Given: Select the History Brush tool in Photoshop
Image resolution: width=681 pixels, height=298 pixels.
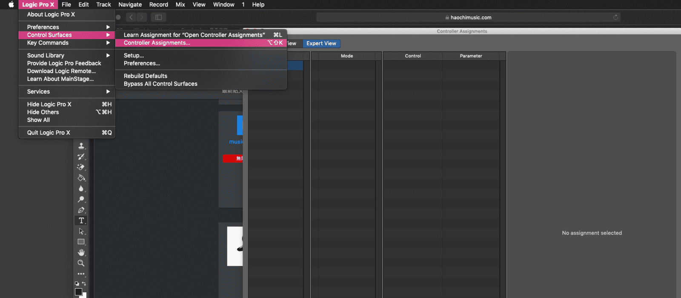Looking at the screenshot, I should (x=81, y=157).
